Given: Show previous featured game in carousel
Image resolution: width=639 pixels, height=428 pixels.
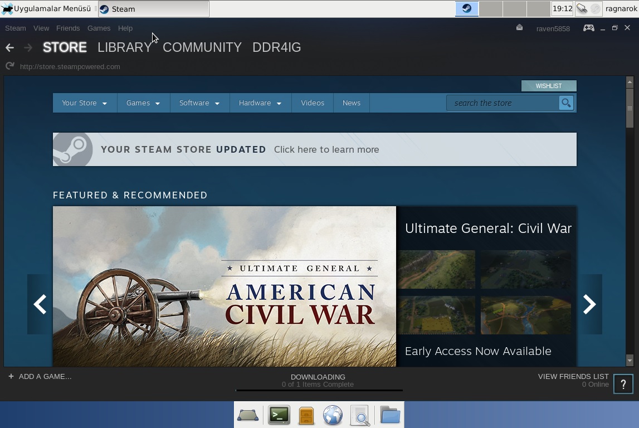Looking at the screenshot, I should click(40, 304).
